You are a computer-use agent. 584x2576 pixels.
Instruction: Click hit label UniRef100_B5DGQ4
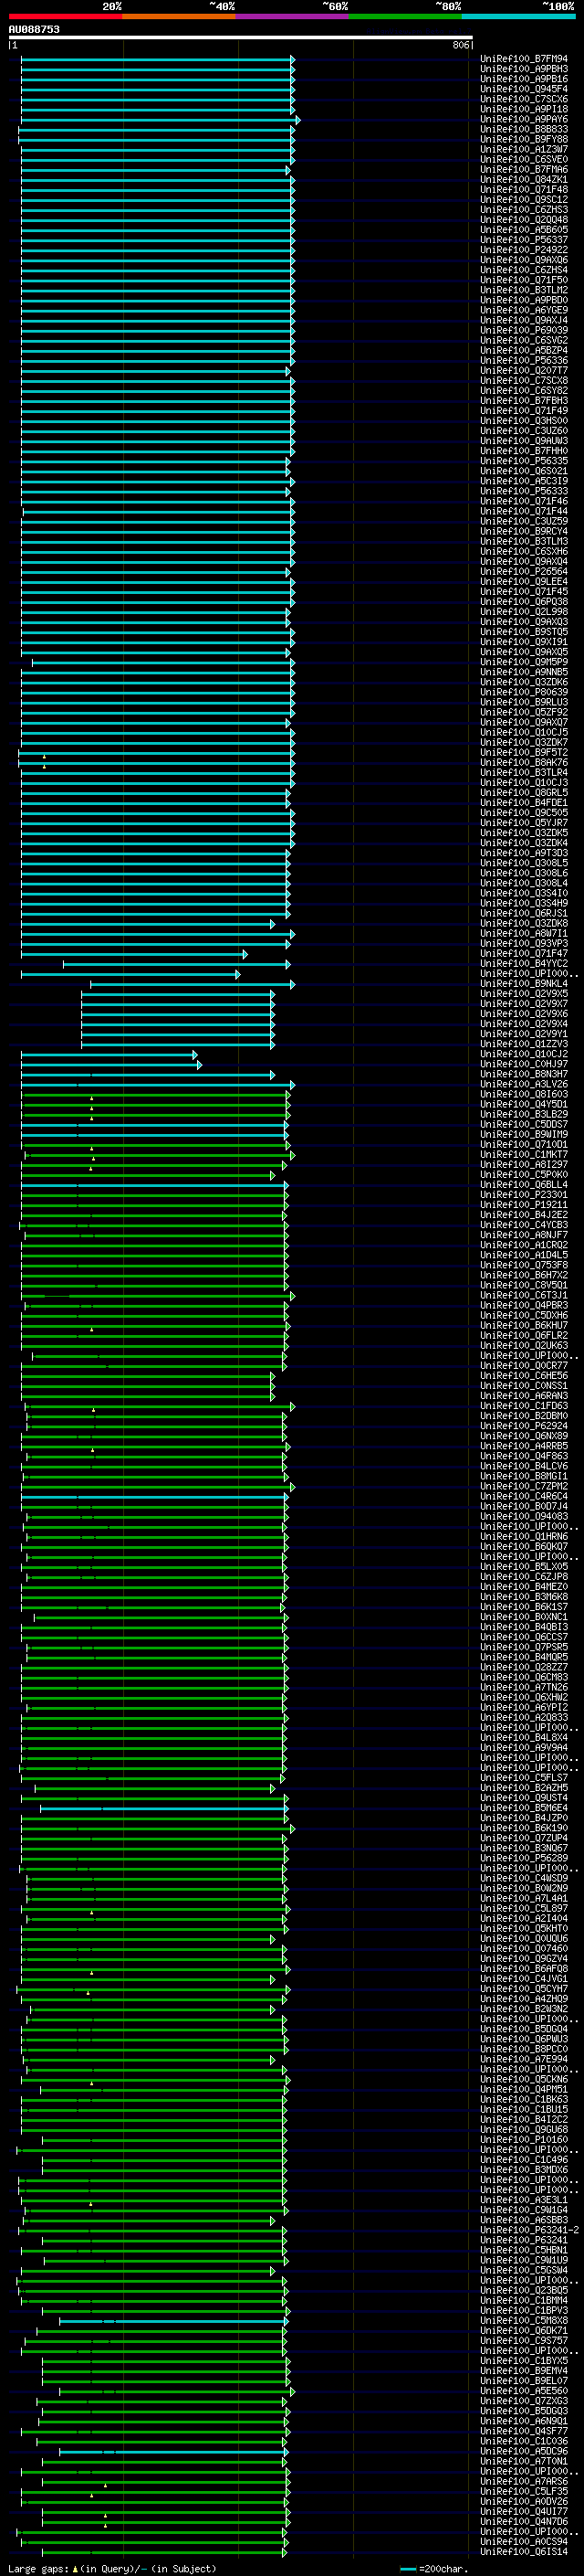524,2029
